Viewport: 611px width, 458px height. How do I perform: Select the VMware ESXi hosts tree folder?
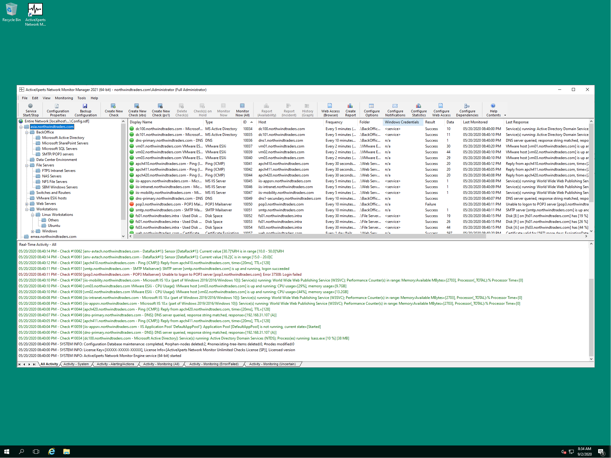pos(51,198)
